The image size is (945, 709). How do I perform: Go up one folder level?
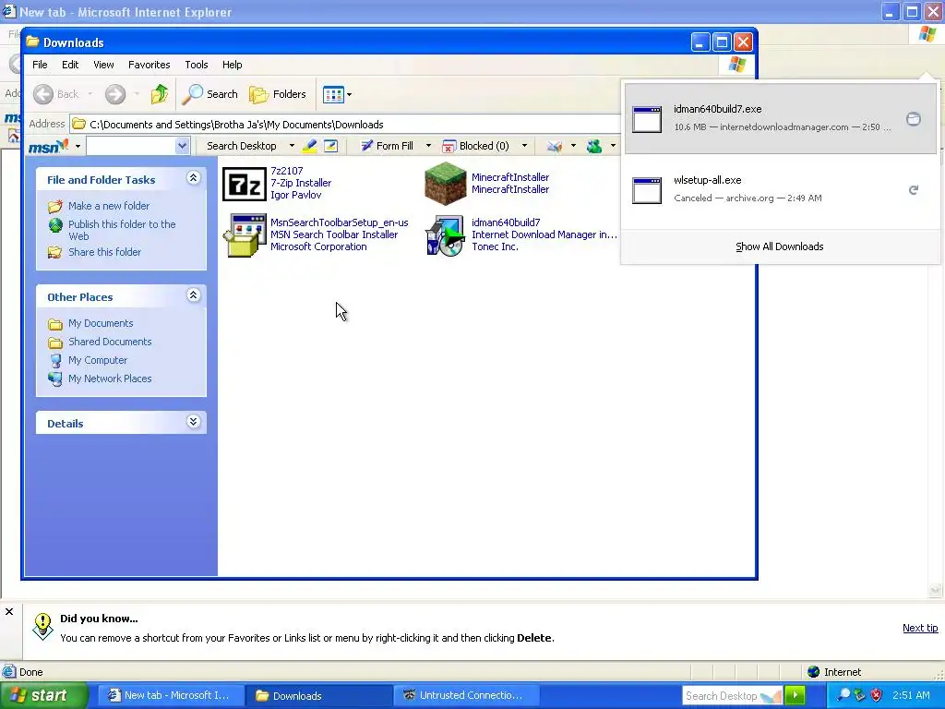point(160,94)
